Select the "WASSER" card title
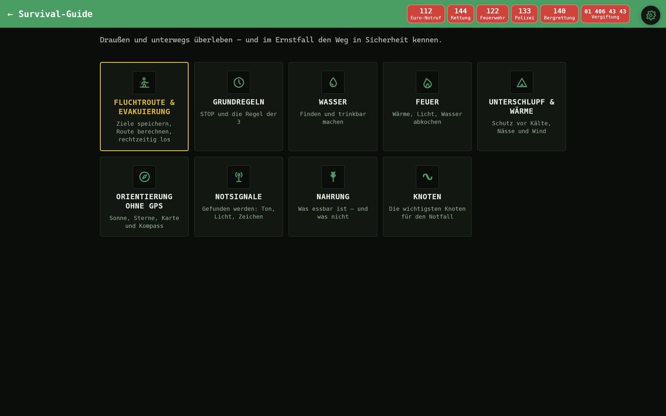 click(x=333, y=102)
